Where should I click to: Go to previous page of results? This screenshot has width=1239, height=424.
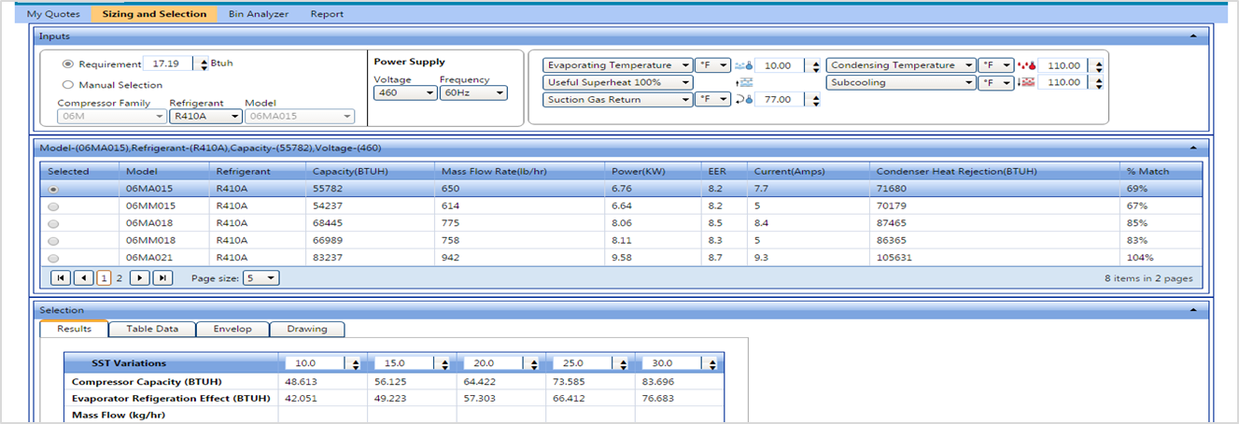click(x=83, y=277)
